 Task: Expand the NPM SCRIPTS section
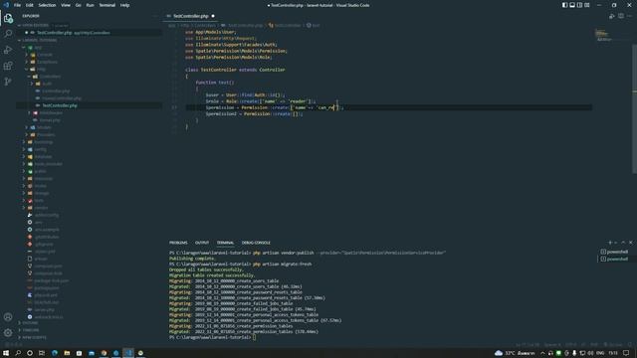tap(34, 338)
